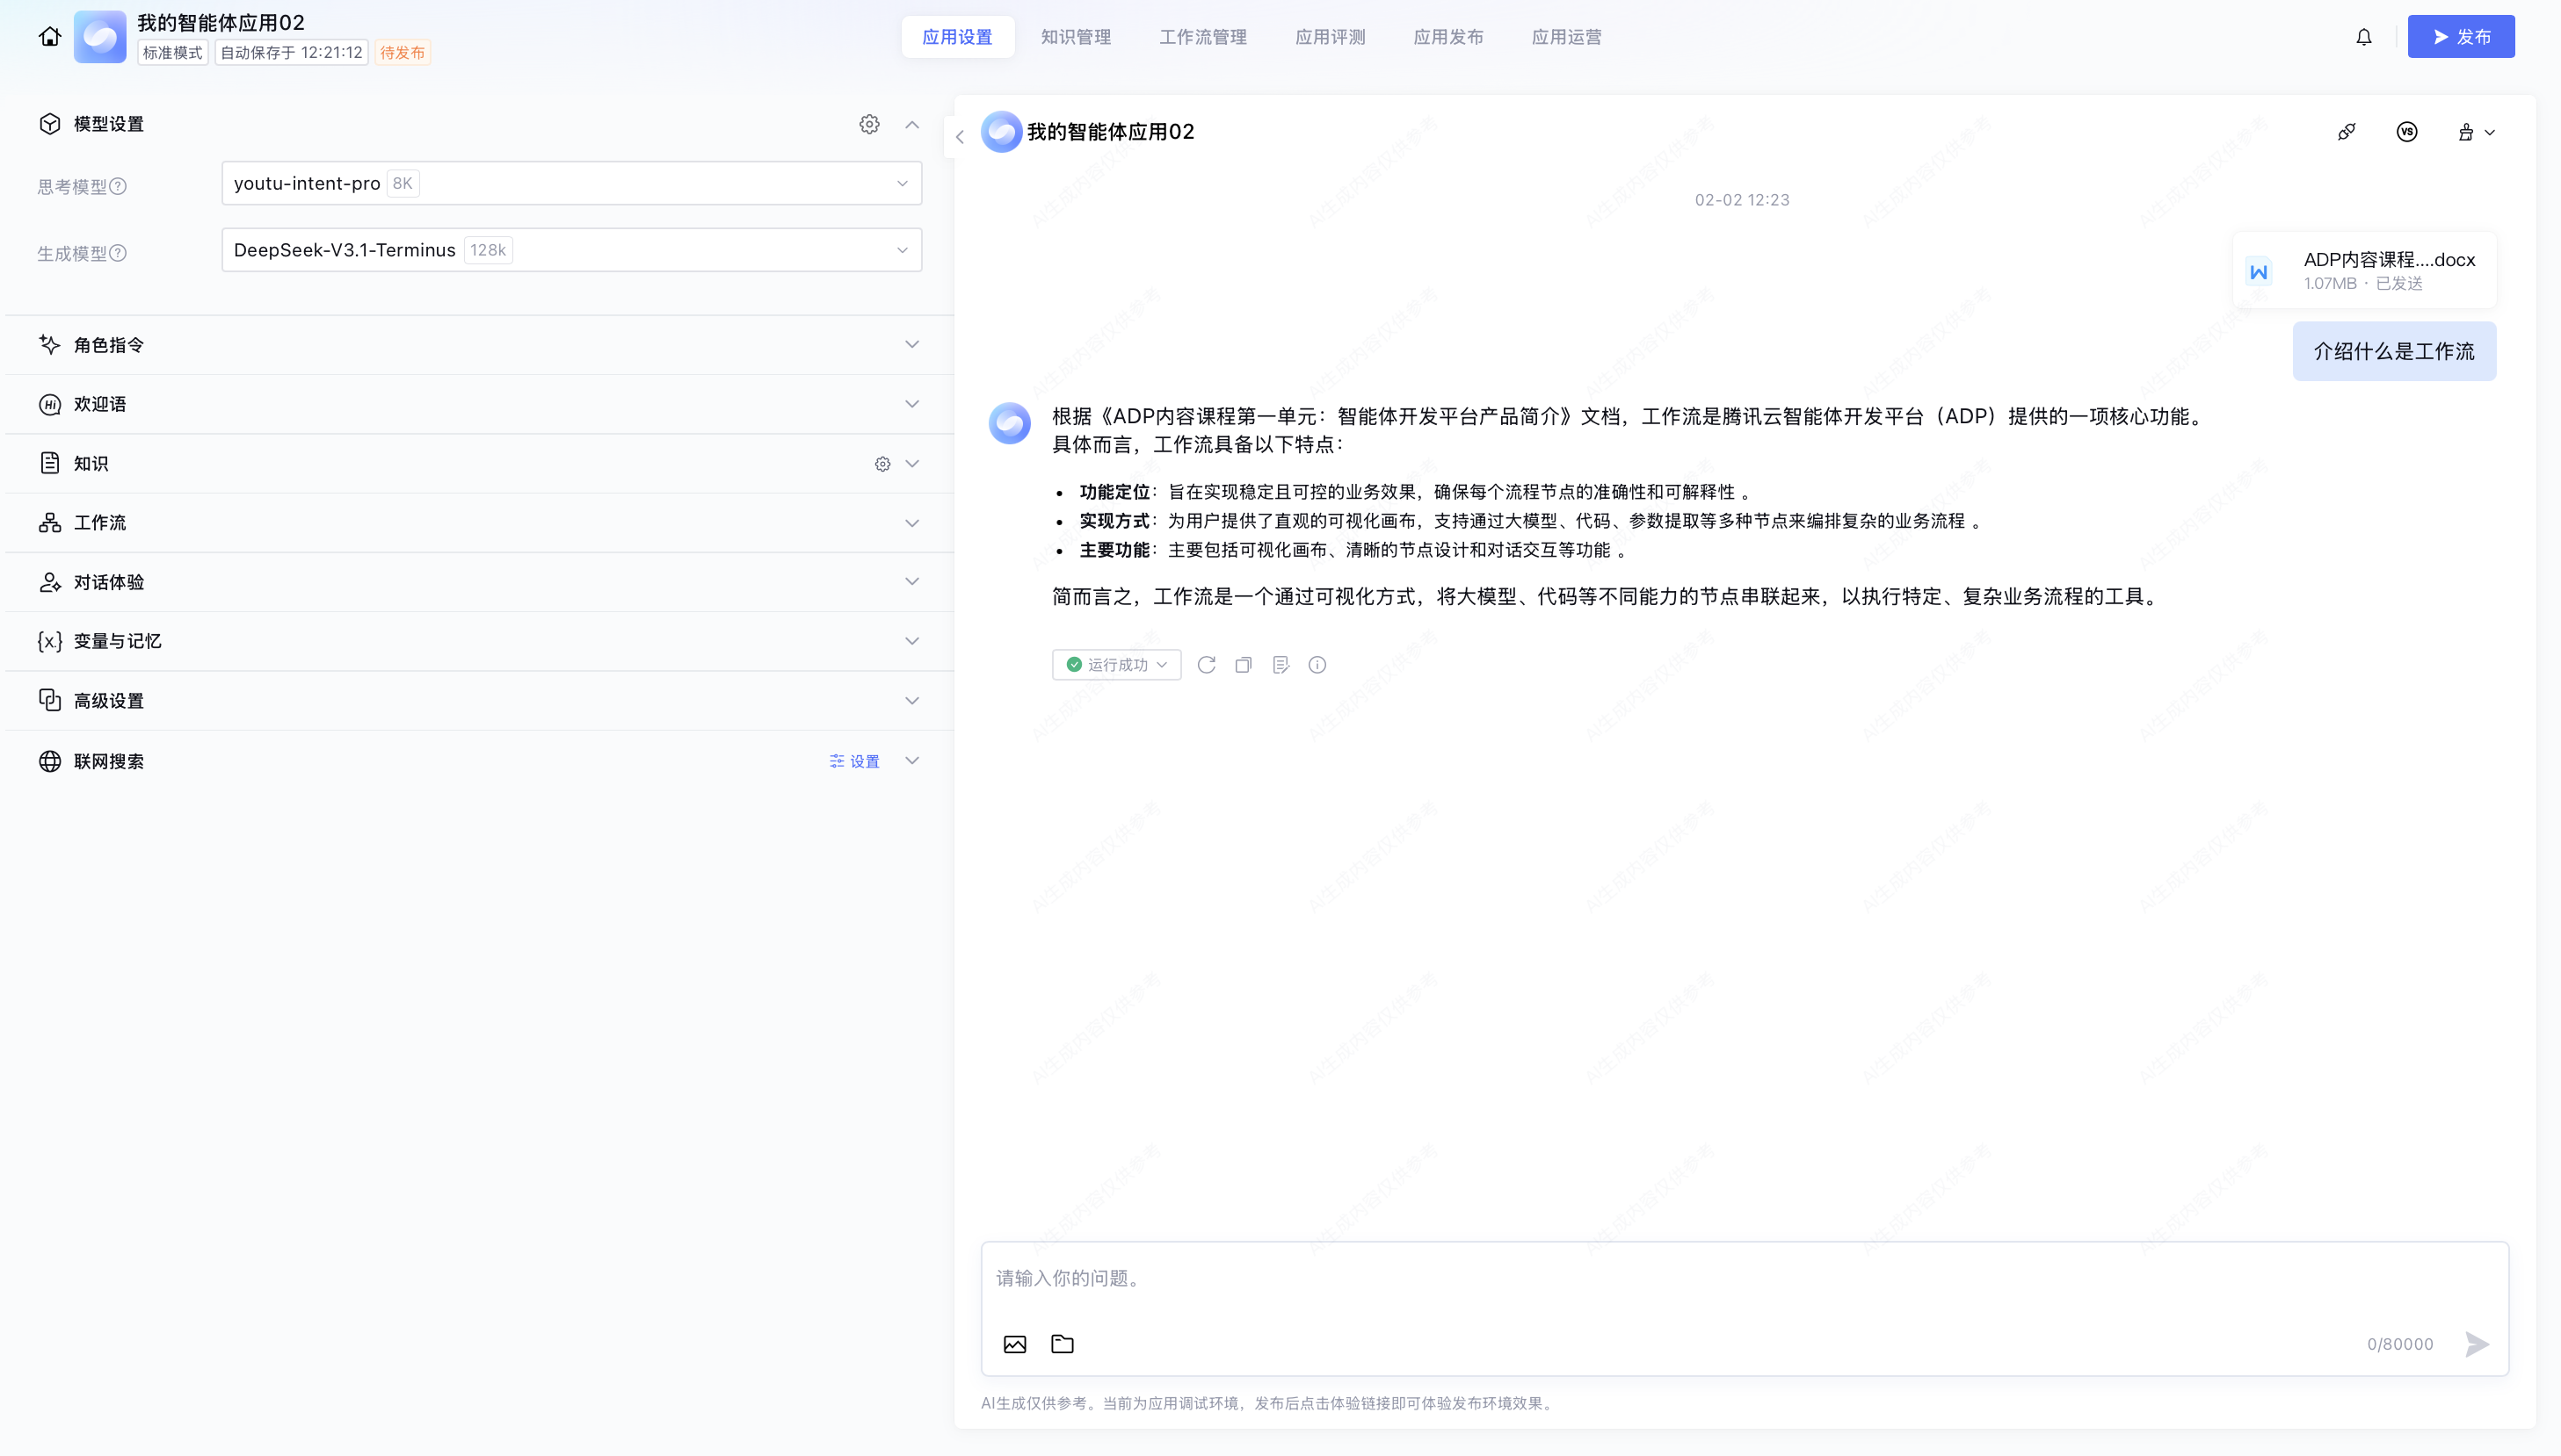
Task: Open the 思考模型 youtu-intent-pro dropdown
Action: pyautogui.click(x=570, y=183)
